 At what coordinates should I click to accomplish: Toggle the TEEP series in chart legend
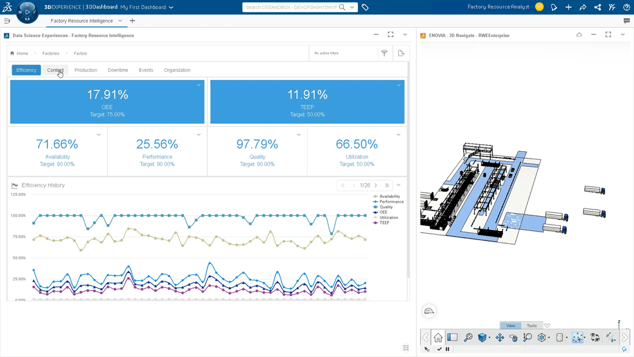coord(384,223)
